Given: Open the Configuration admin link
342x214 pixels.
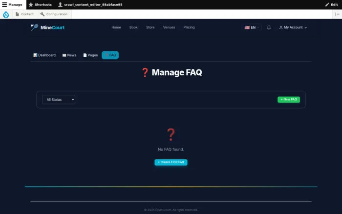Looking at the screenshot, I should pyautogui.click(x=54, y=14).
